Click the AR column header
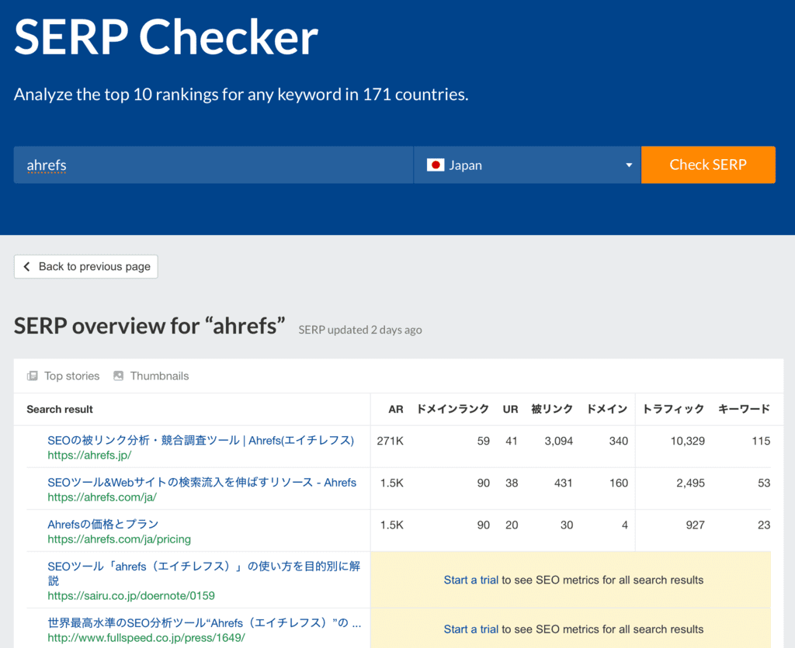The image size is (795, 648). [x=396, y=409]
